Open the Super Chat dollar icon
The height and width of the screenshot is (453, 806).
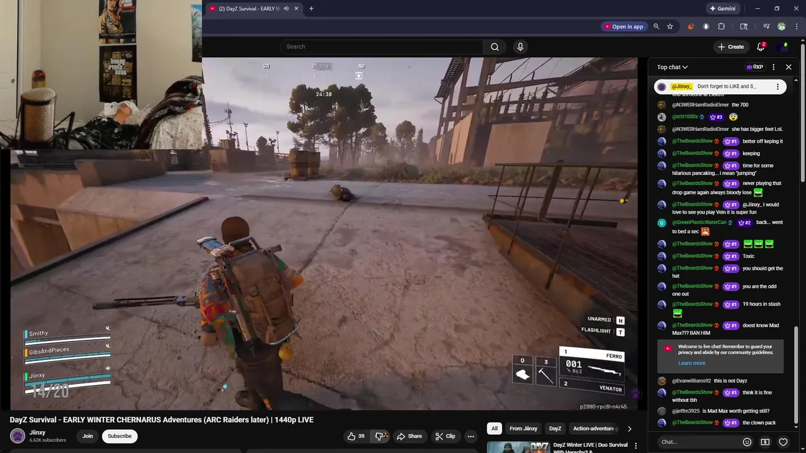point(765,442)
